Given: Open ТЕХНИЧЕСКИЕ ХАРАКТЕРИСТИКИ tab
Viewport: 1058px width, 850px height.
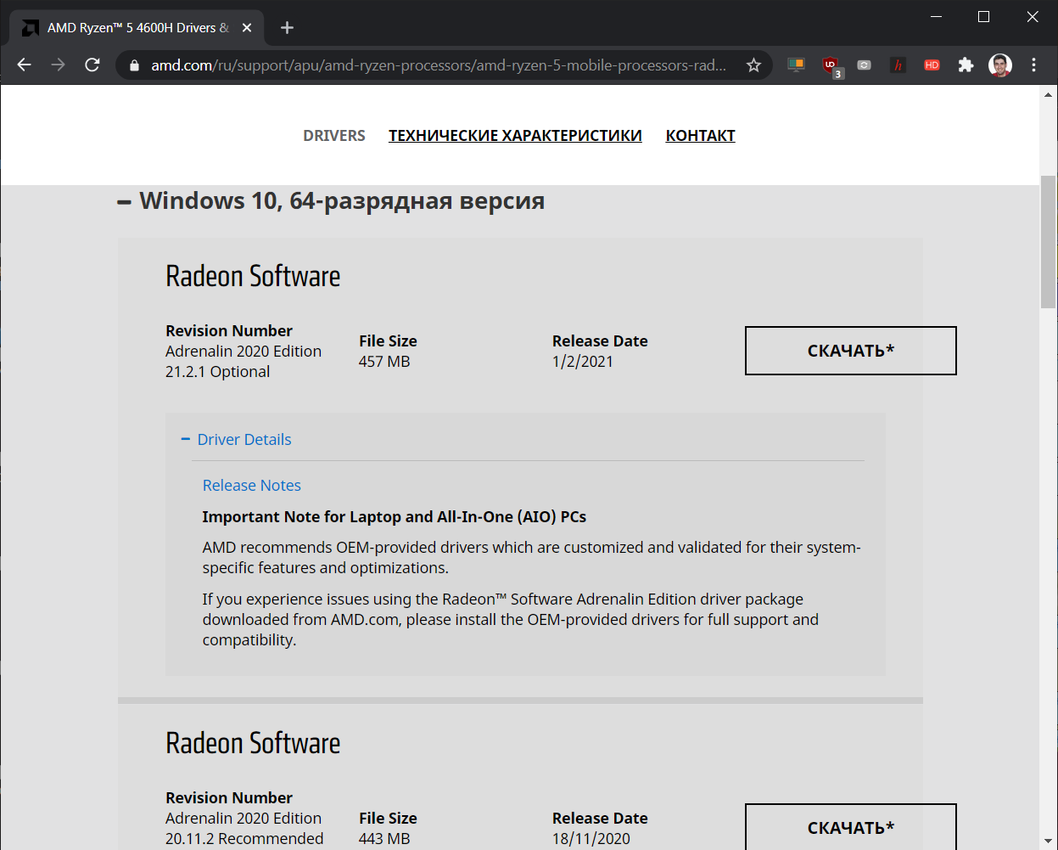Looking at the screenshot, I should tap(515, 136).
